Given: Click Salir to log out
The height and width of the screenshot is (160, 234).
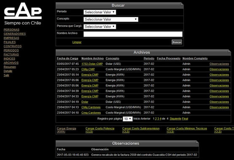Looking at the screenshot, I should coord(6,75).
